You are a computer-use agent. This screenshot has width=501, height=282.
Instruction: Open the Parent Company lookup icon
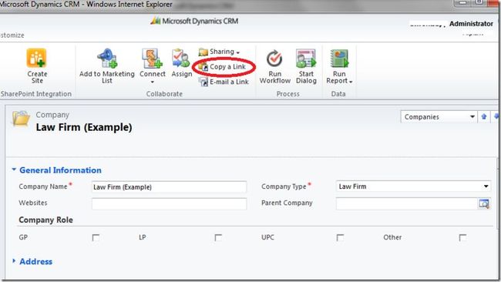484,203
